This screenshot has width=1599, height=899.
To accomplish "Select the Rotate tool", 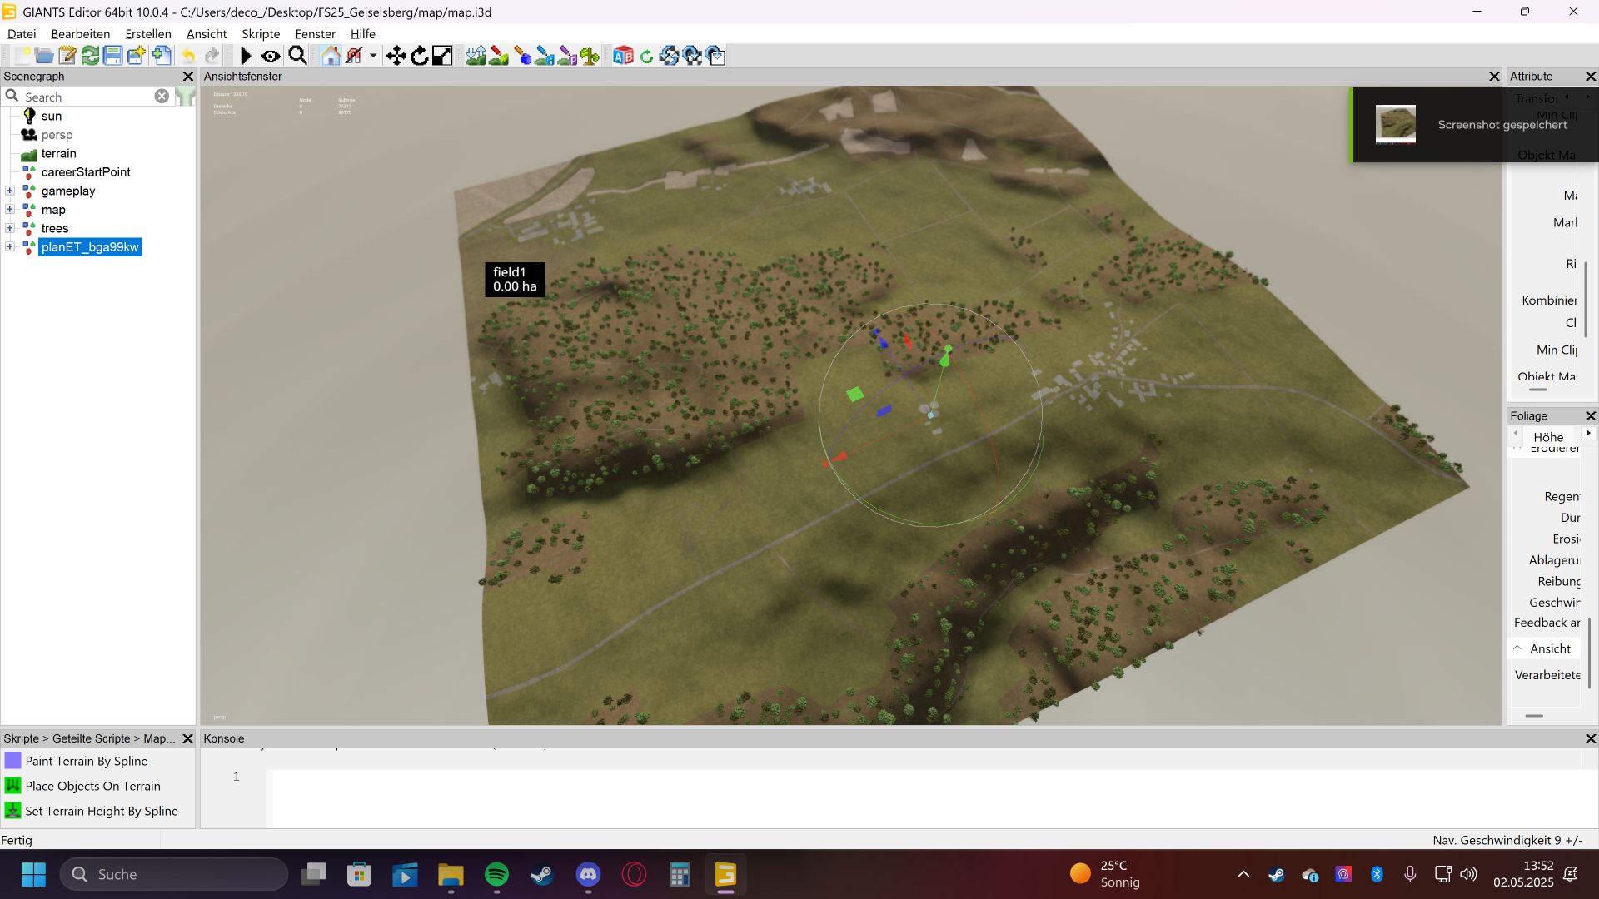I will pyautogui.click(x=420, y=56).
